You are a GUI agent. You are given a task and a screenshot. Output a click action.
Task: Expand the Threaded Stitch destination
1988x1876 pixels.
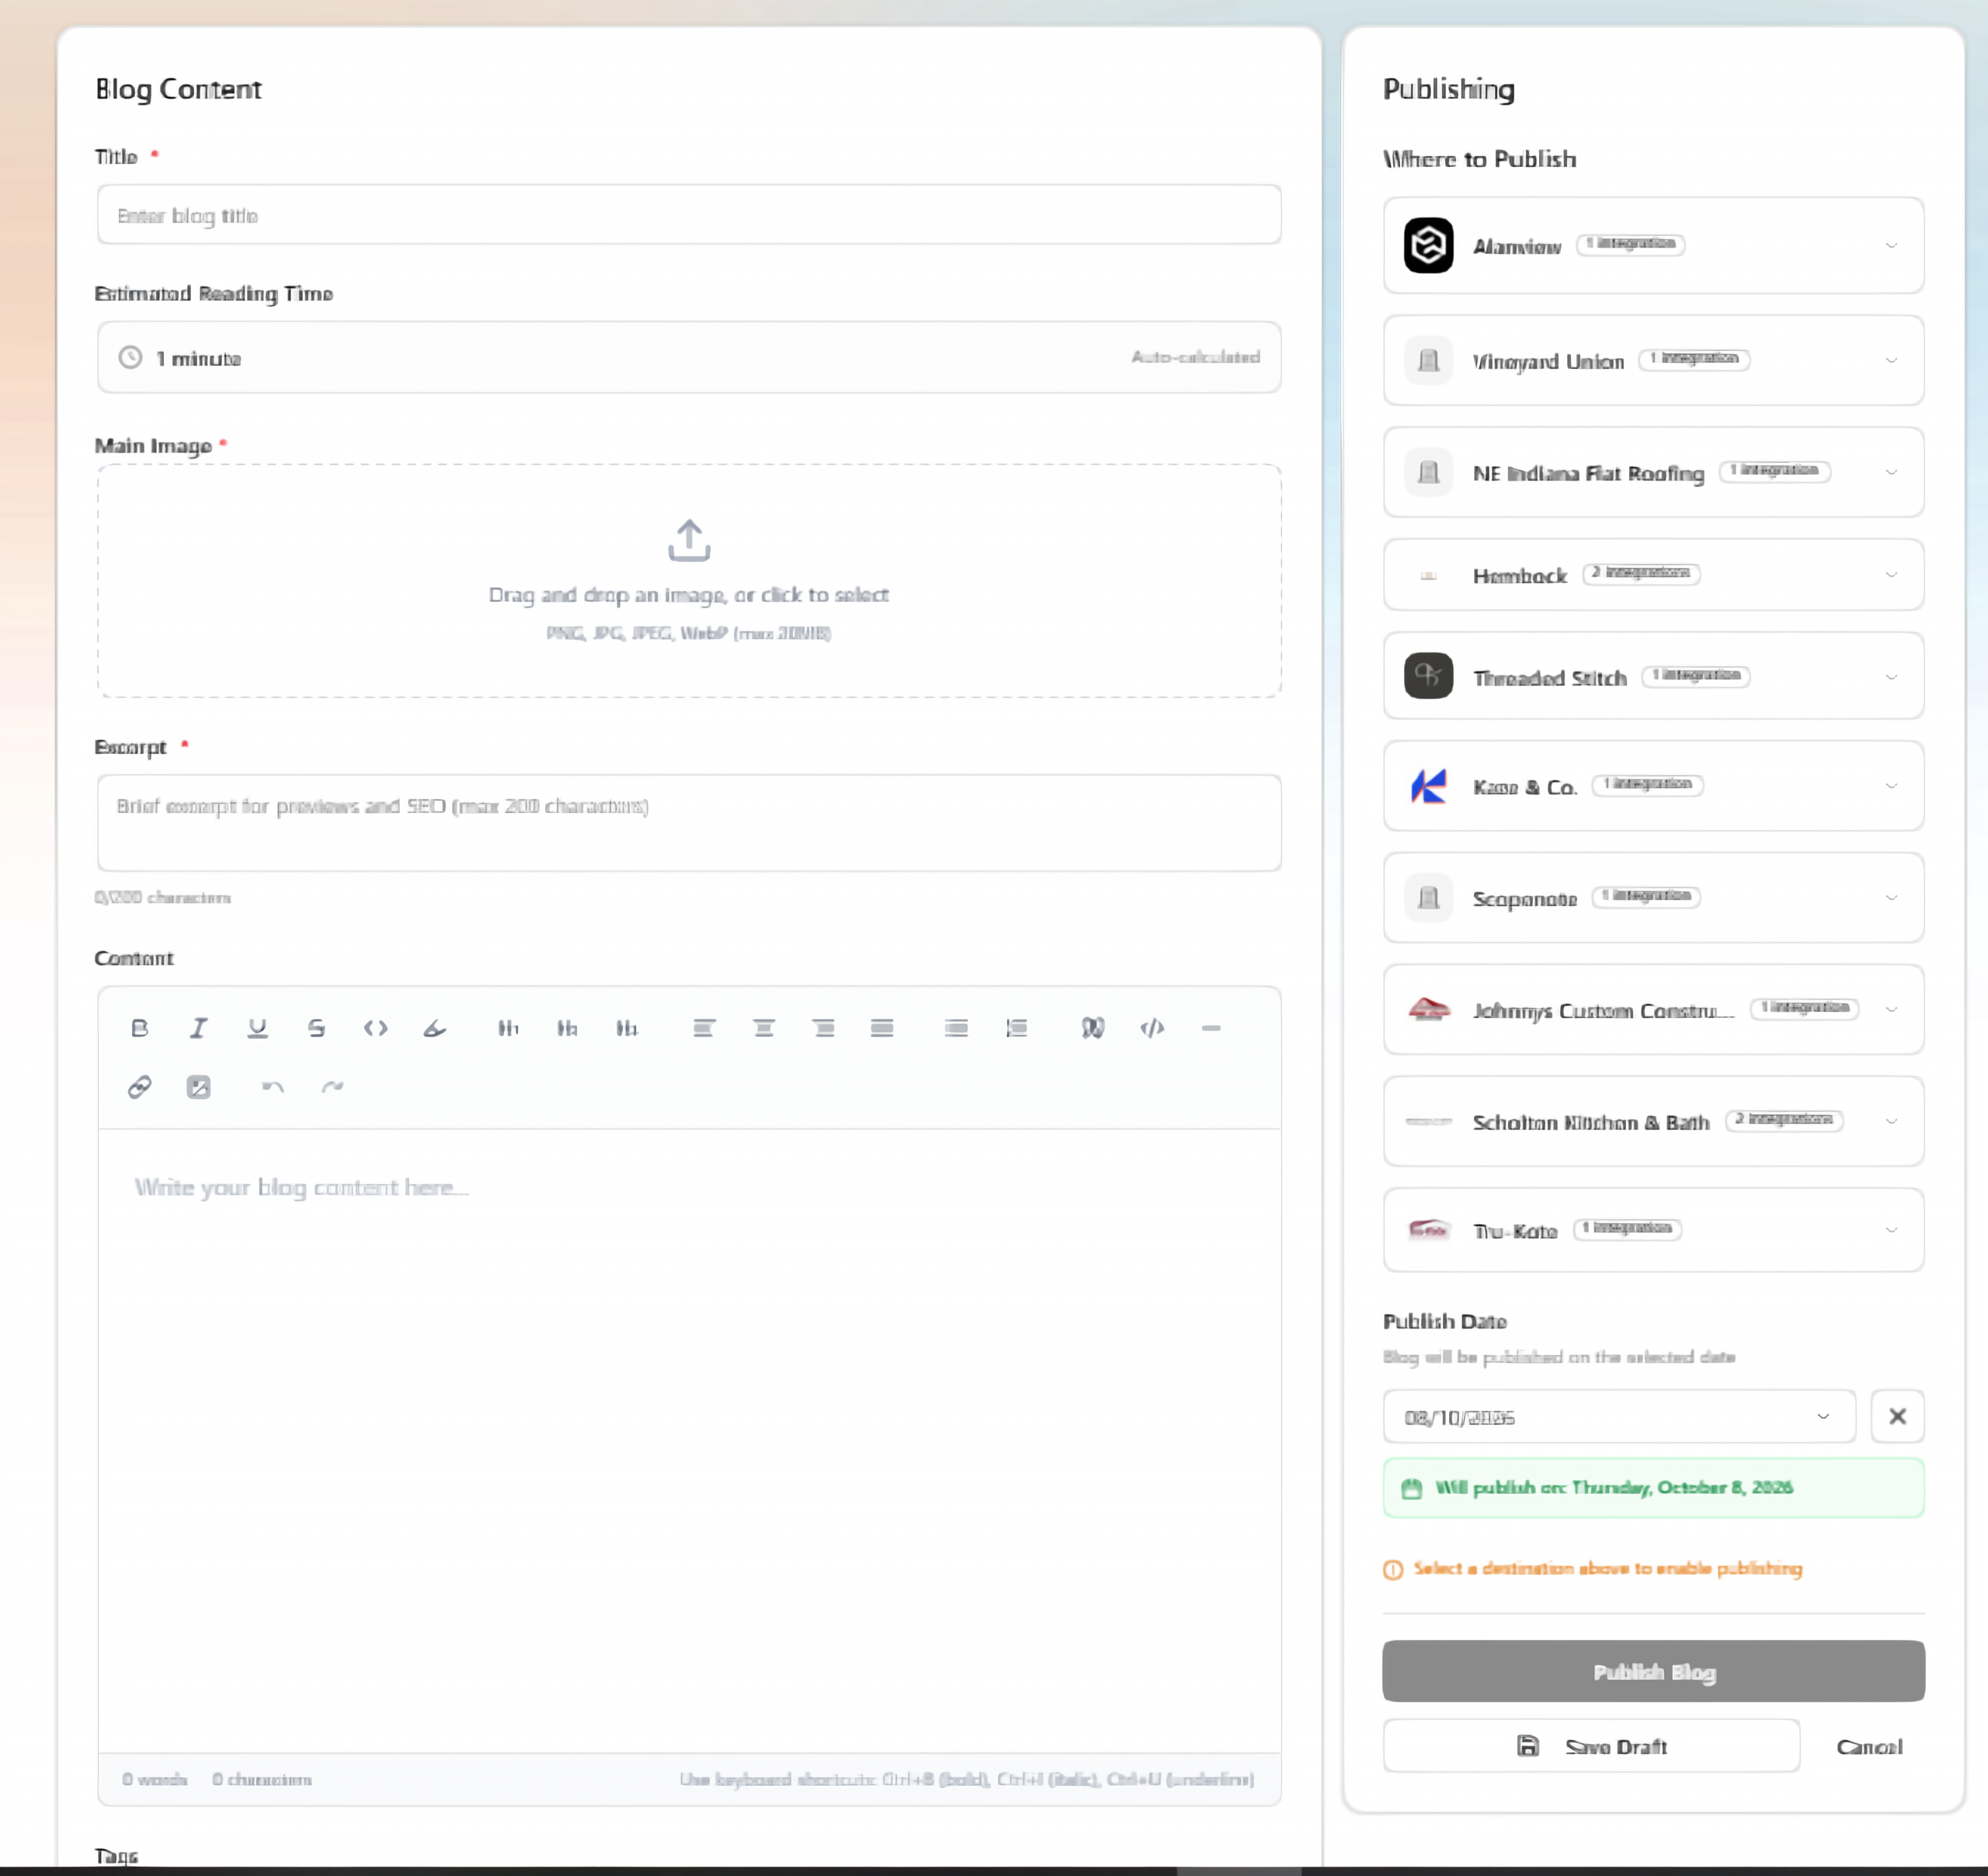point(1891,676)
